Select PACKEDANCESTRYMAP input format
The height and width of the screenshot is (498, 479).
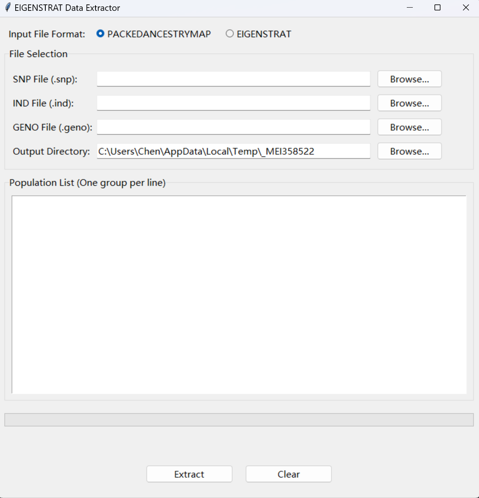(101, 34)
